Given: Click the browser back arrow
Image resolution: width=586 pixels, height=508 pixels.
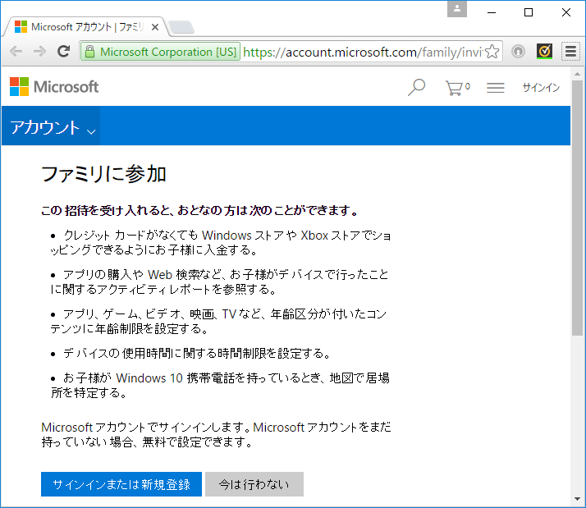Looking at the screenshot, I should [x=16, y=51].
